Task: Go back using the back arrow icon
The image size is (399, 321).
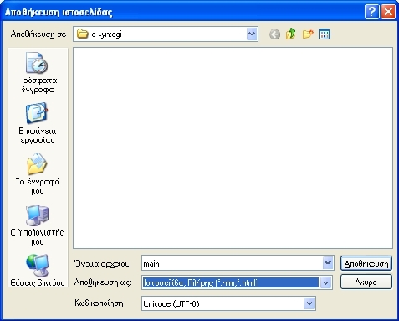Action: (274, 34)
